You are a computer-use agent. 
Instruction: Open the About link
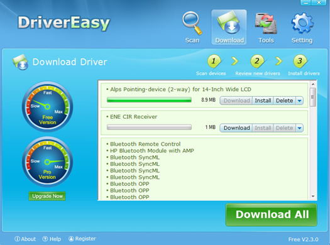tap(28, 239)
